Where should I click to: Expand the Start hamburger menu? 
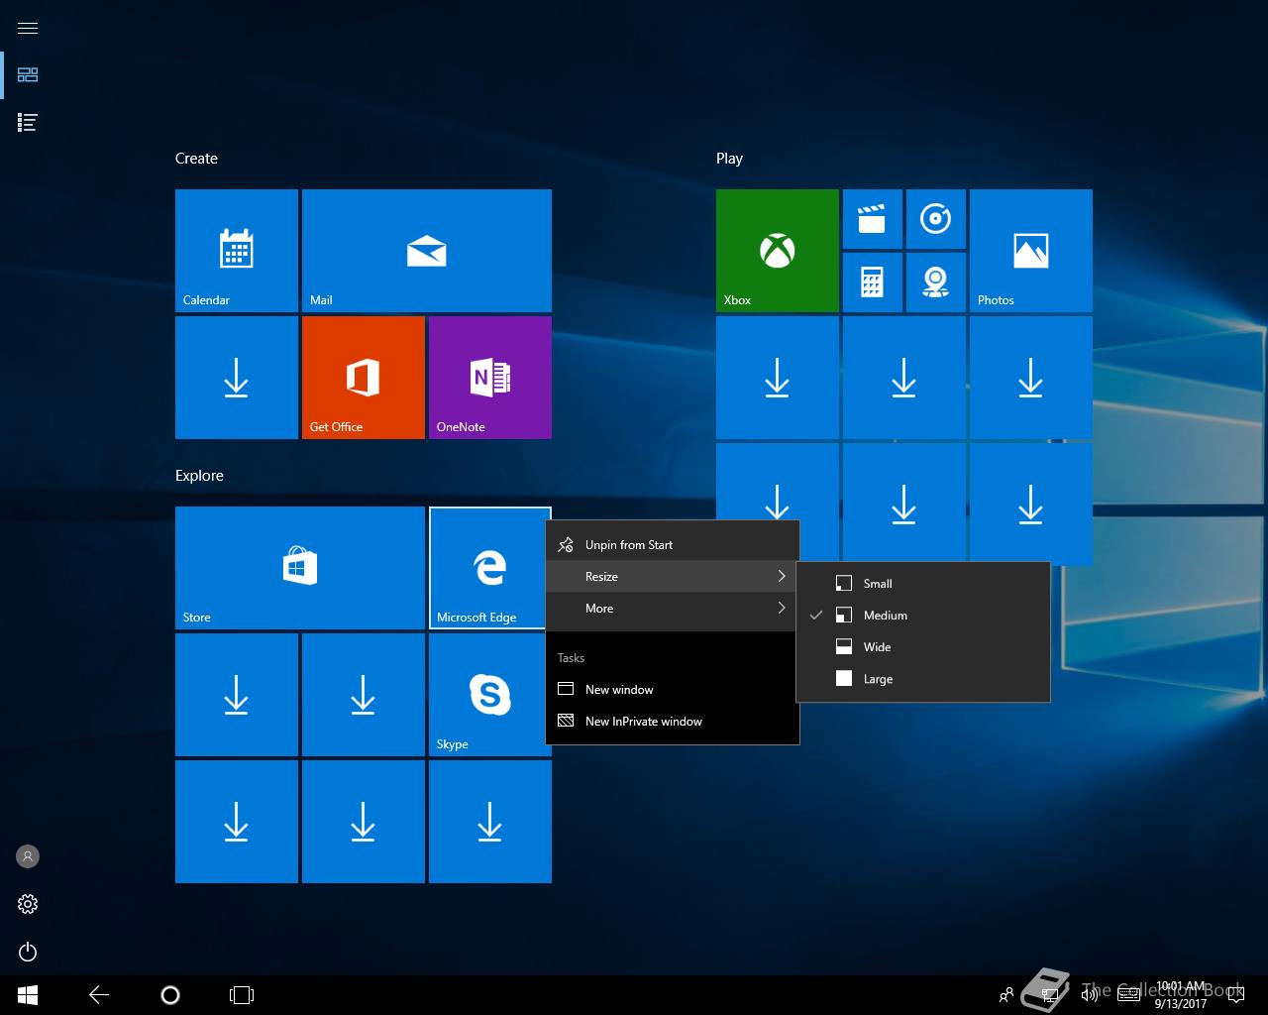pos(28,28)
